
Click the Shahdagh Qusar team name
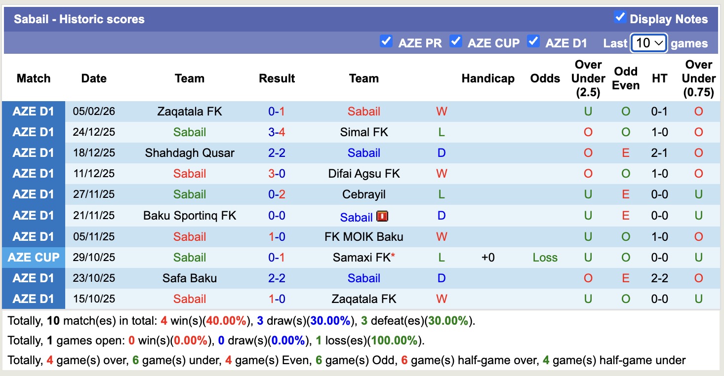[190, 152]
